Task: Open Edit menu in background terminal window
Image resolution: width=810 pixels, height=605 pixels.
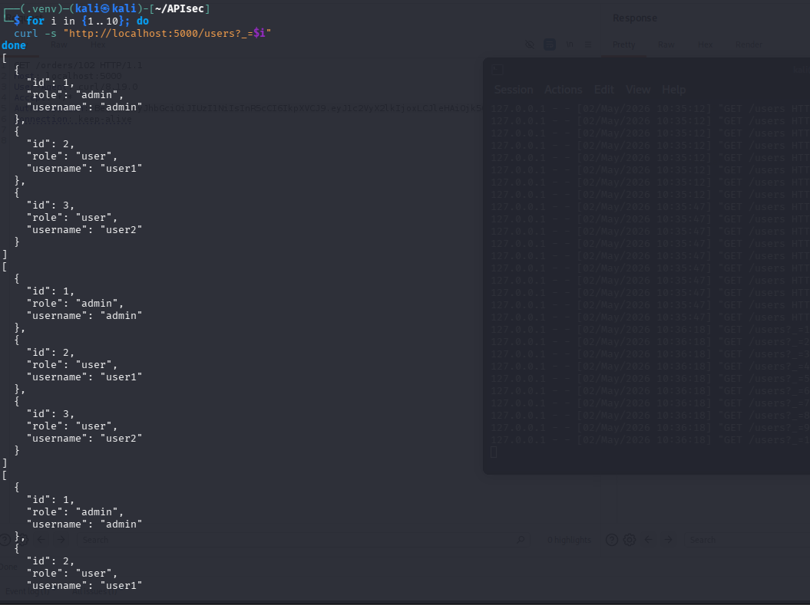Action: [604, 90]
